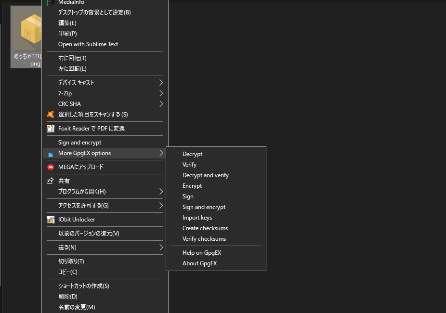Viewport: 446px width, 313px height.
Task: Click the Foxit Reader PDF conversion icon
Action: tap(50, 128)
